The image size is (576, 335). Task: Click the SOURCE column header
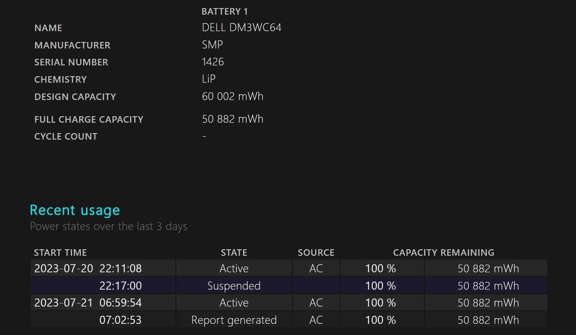[316, 253]
